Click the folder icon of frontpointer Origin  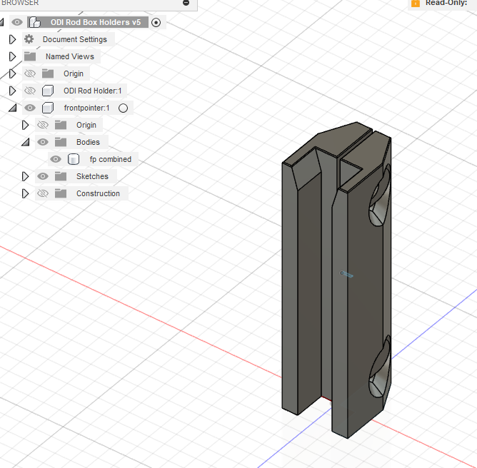tap(61, 125)
